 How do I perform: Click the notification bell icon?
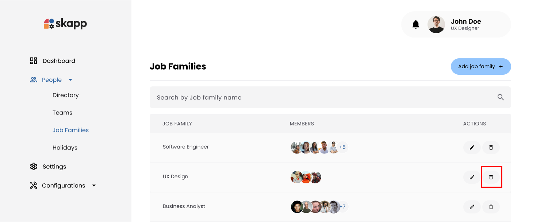point(416,24)
